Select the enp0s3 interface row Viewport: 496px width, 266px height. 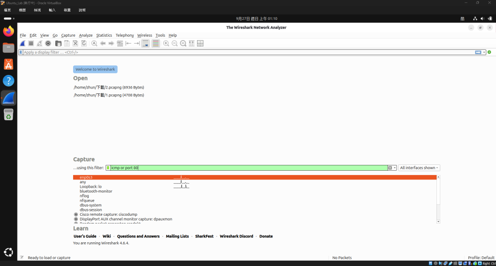point(255,177)
